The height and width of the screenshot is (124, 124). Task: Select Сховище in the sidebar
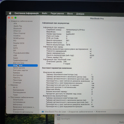pyautogui.click(x=17, y=82)
